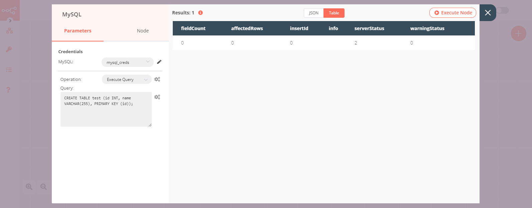The width and height of the screenshot is (532, 208).
Task: Open the Credentials key icon in sidebar
Action: click(x=9, y=49)
